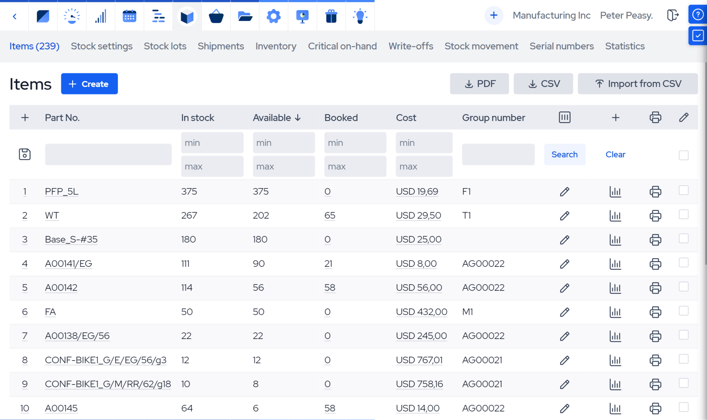Click the logout door icon
Screen dimensions: 707x420
(672, 15)
